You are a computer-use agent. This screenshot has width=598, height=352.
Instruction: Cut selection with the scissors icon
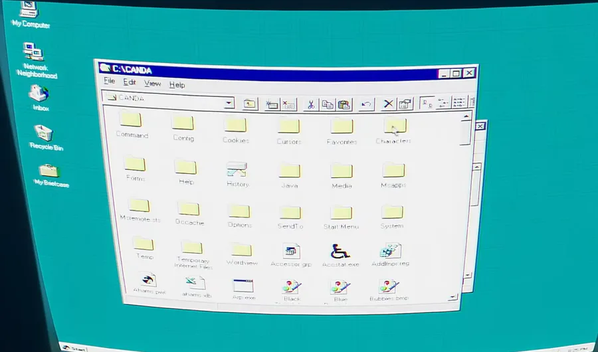point(311,104)
